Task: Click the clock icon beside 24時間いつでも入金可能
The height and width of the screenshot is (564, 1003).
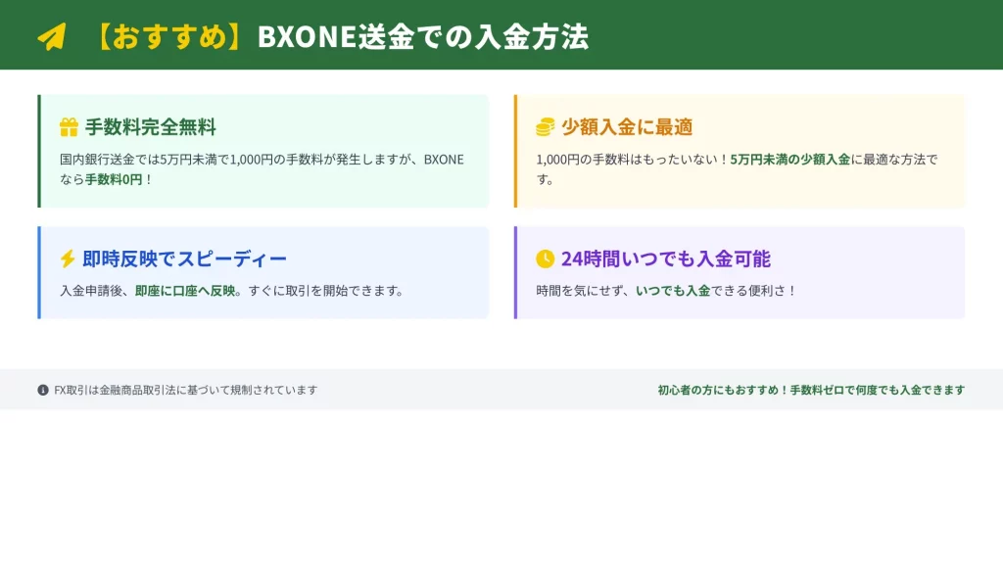Action: click(x=545, y=258)
